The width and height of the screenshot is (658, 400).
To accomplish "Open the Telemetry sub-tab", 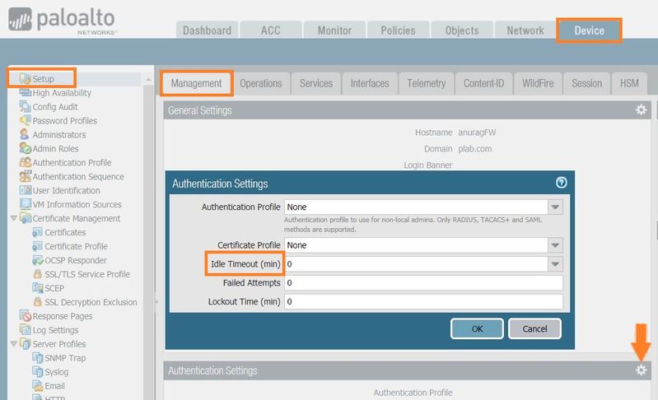I will pos(427,83).
